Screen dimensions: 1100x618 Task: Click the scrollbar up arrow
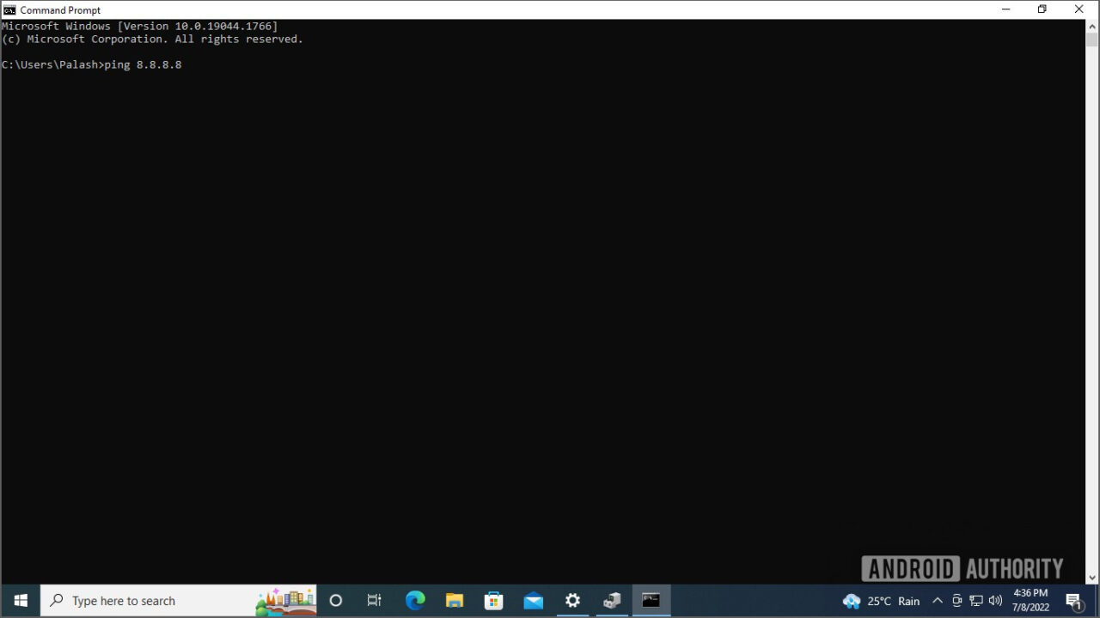pyautogui.click(x=1092, y=26)
